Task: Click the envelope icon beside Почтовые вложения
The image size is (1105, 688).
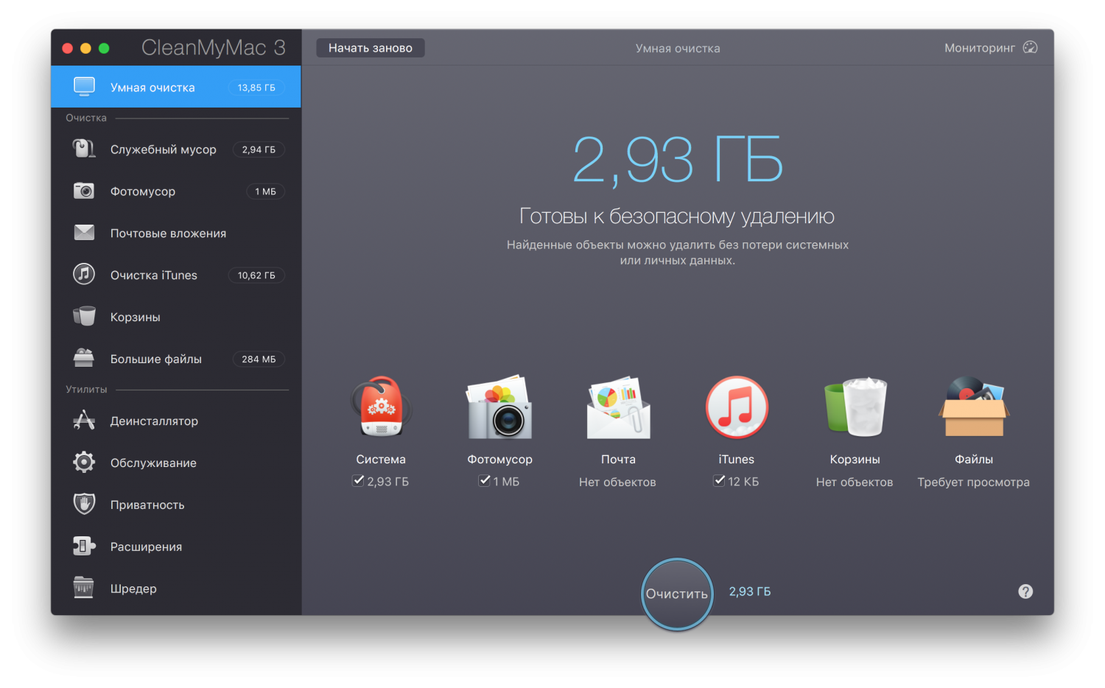Action: pos(84,233)
